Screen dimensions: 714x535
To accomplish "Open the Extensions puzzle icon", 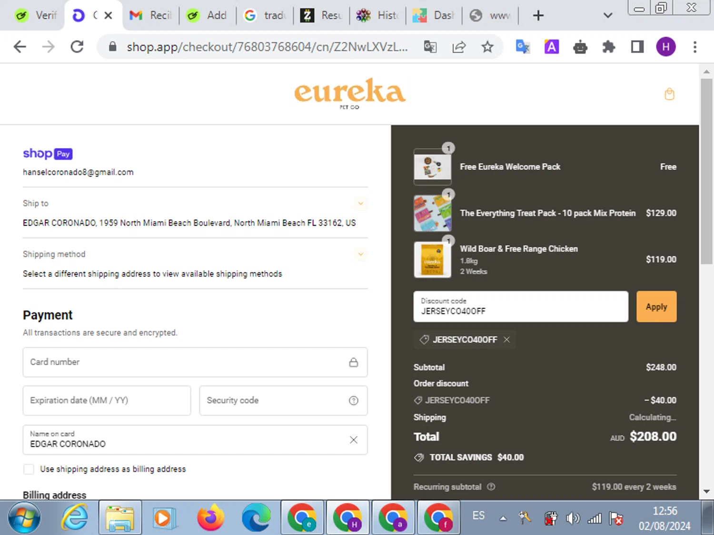I will 608,47.
